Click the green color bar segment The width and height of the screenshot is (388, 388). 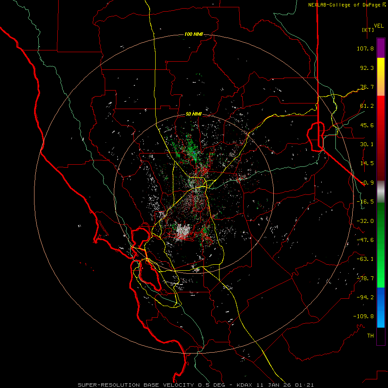click(x=381, y=245)
